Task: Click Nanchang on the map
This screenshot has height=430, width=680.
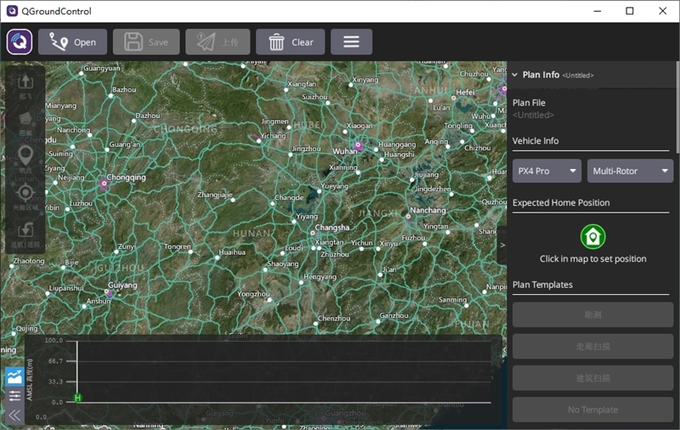Action: coord(428,210)
